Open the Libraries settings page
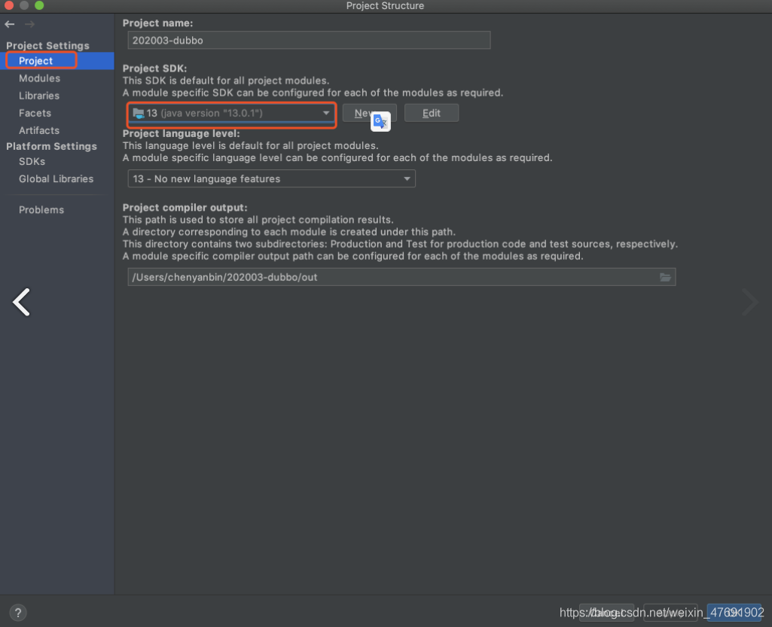The image size is (772, 627). click(x=39, y=96)
